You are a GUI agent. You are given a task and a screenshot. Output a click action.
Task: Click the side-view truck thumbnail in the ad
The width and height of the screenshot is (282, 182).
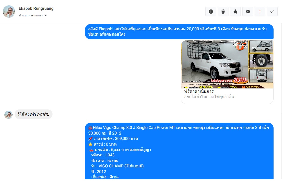click(261, 47)
